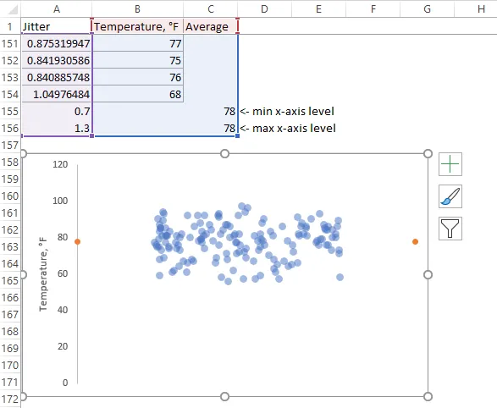Click the Temperature, °F header cell
497x408 pixels.
point(137,26)
